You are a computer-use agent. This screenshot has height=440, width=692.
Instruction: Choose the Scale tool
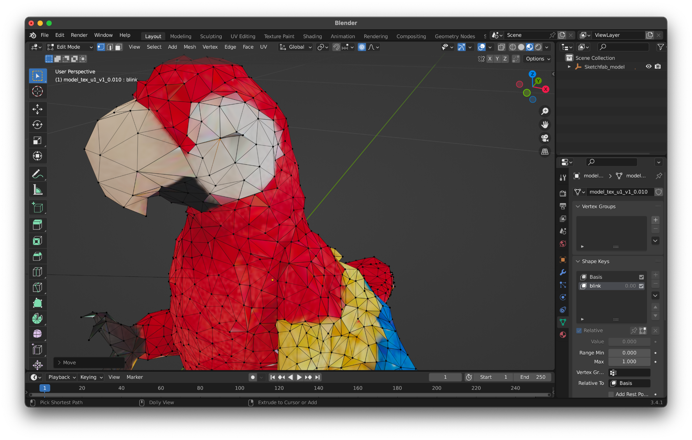(x=38, y=140)
